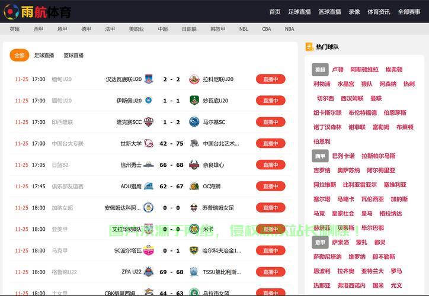Go to 英超 league in subnav
The height and width of the screenshot is (296, 429).
pyautogui.click(x=14, y=29)
